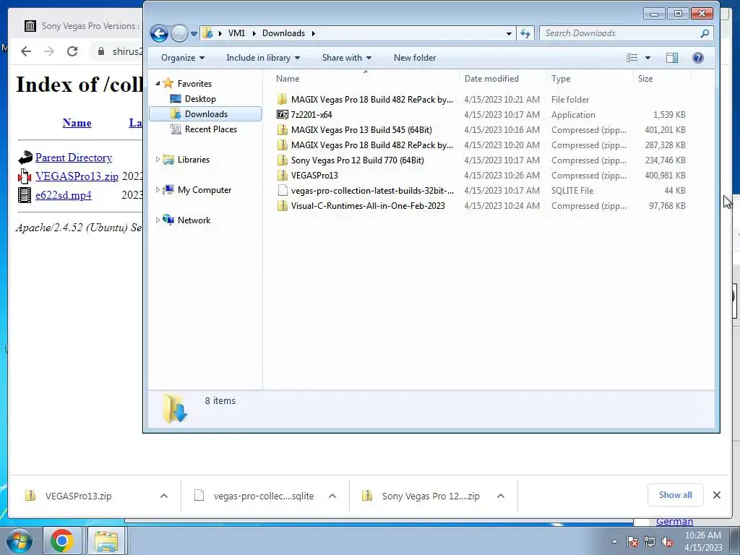Select the 7z2201-x64 application icon
Viewport: 740px width, 555px height.
(x=283, y=114)
